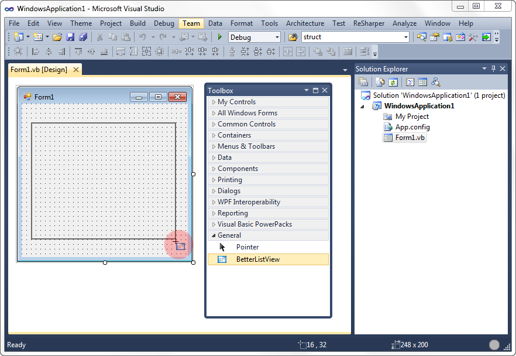The image size is (516, 356).
Task: Click the Refresh icon in Solution Explorer
Action: coord(394,83)
